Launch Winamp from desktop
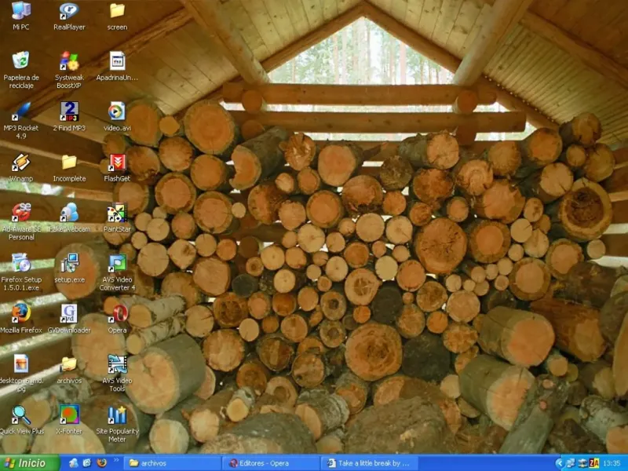The image size is (628, 471). pos(21,167)
